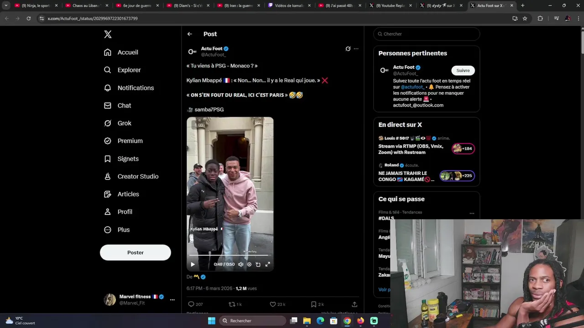
Task: Mute the video volume
Action: pyautogui.click(x=240, y=264)
